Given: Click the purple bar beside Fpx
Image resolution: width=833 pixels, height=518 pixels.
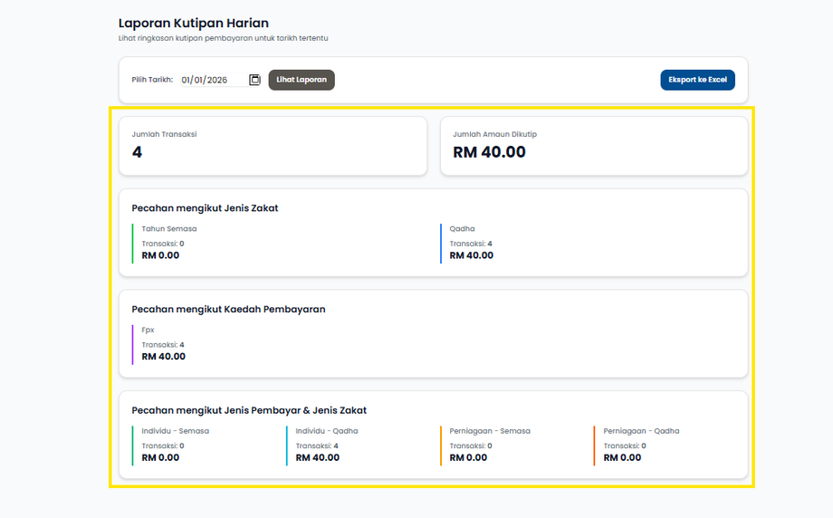Looking at the screenshot, I should pyautogui.click(x=133, y=344).
